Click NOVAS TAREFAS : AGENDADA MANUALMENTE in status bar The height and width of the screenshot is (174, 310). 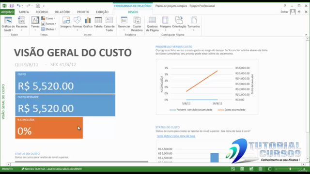pyautogui.click(x=52, y=169)
